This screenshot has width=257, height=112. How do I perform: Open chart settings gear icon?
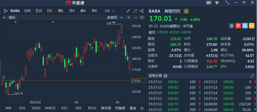coord(142,18)
